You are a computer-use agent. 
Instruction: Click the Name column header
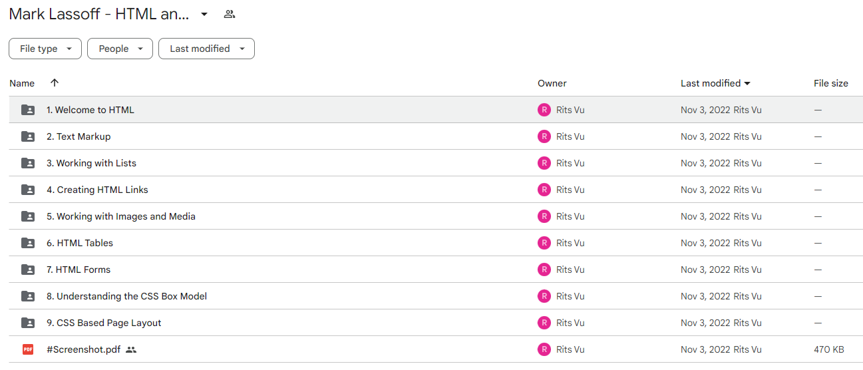(22, 83)
